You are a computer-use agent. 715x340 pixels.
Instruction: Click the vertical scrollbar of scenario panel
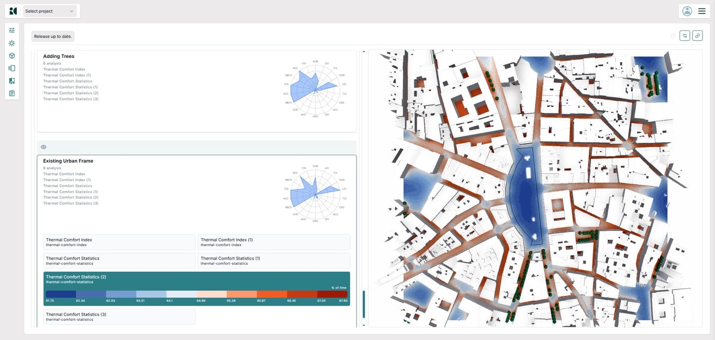(364, 304)
